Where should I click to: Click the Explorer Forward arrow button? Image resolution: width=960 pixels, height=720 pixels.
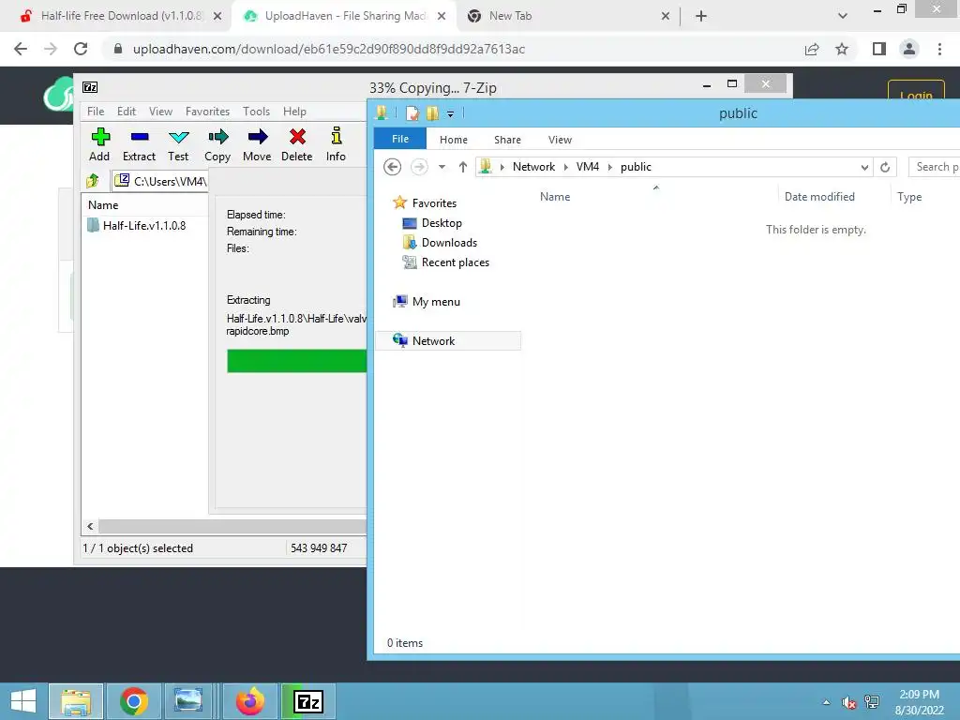pos(419,167)
